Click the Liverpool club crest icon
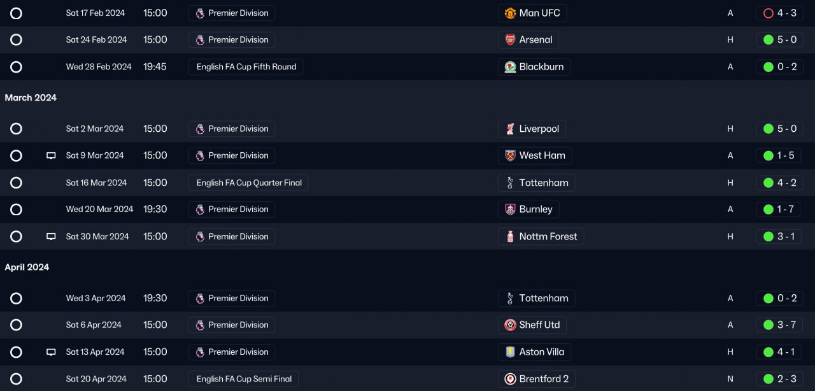The image size is (815, 391). coord(510,129)
